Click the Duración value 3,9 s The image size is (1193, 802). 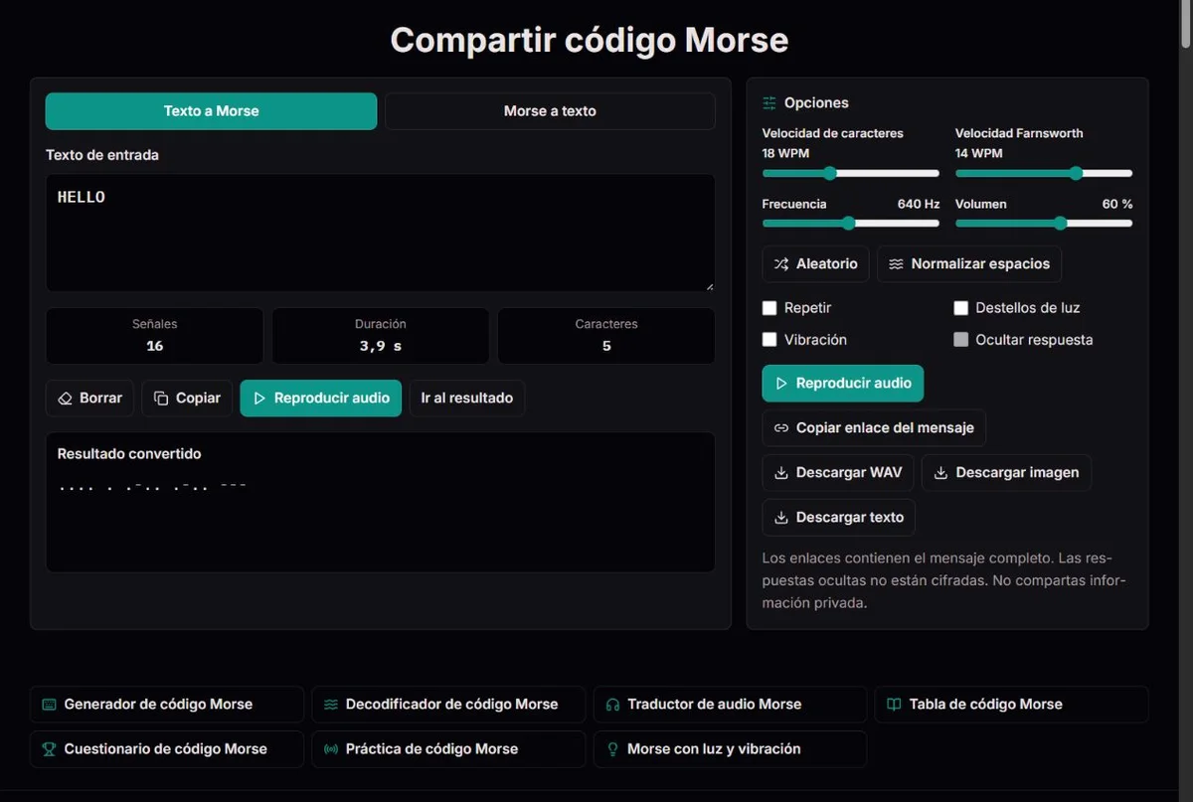[x=381, y=346]
